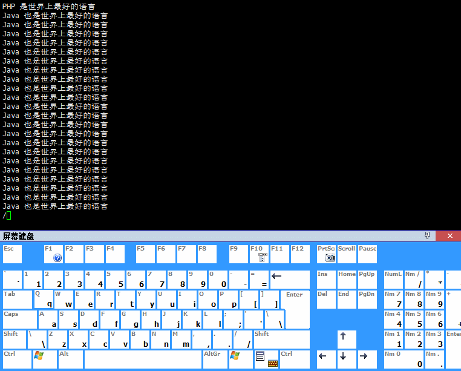Click the right Windows logo key
The image size is (461, 371).
241,360
